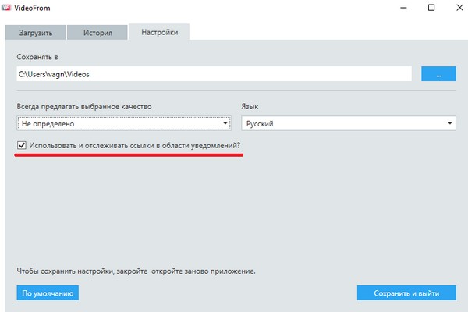Close the VideoFrom window
468x312 pixels.
pyautogui.click(x=459, y=8)
